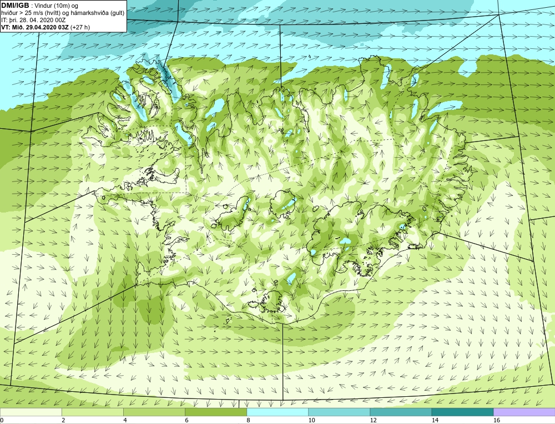555x424 pixels.
Task: Click the darker teal 12–14 m/s legend swatch
Action: coord(401,412)
